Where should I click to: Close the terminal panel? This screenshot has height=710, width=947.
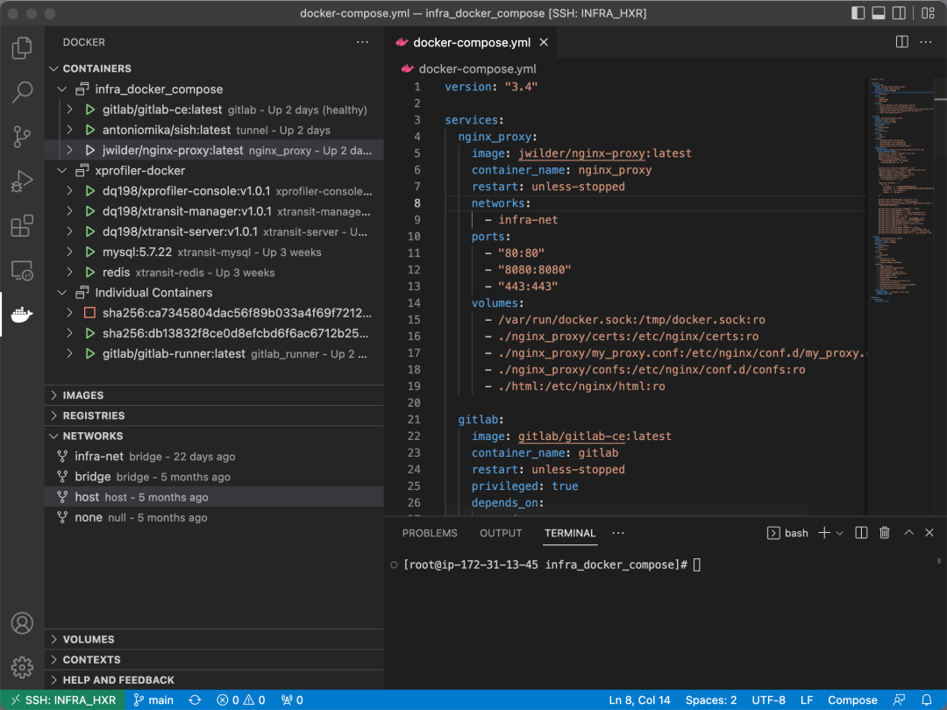click(x=929, y=533)
